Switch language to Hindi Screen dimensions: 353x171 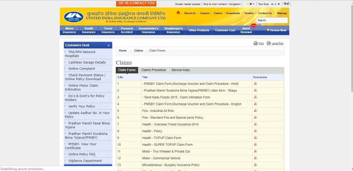pos(286,4)
